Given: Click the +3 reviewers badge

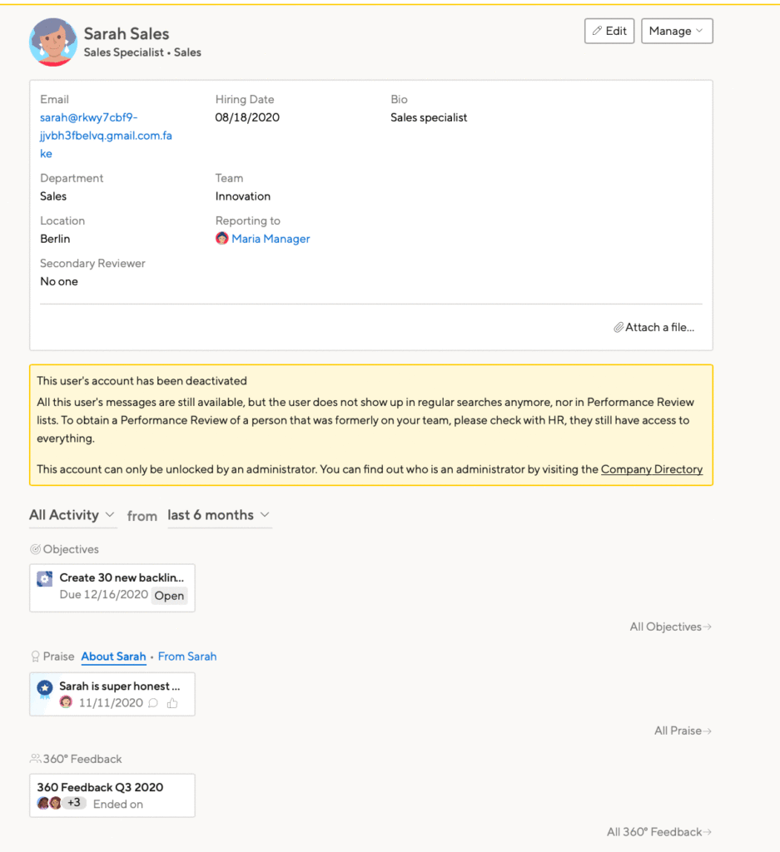Looking at the screenshot, I should point(74,803).
